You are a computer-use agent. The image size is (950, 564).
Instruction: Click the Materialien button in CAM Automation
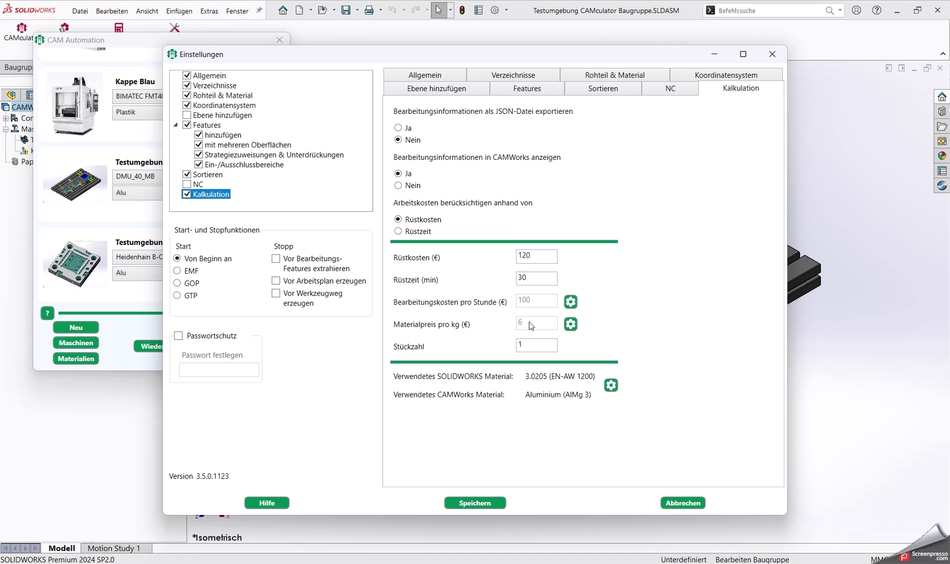pos(76,359)
